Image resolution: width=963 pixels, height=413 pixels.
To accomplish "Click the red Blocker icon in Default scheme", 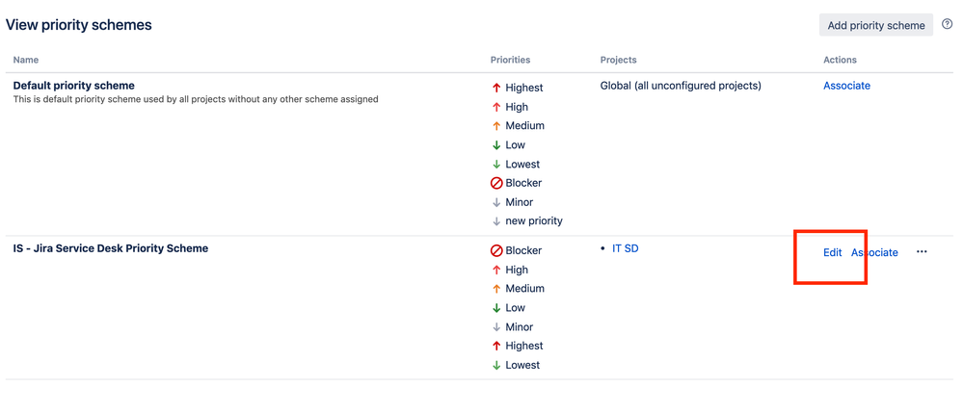I will [496, 183].
